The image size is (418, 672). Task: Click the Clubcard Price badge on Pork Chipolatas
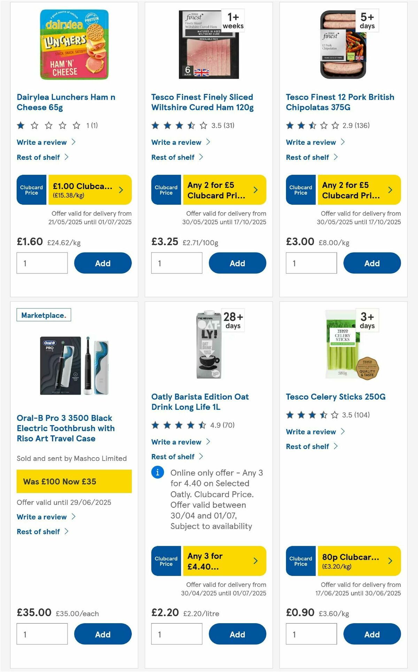(300, 190)
